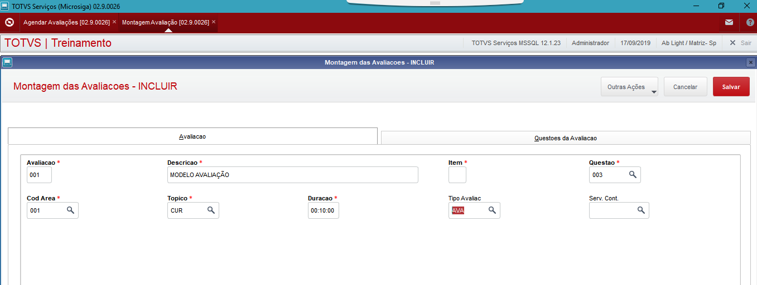Click the Duracao field 00:10:00
The image size is (757, 285).
click(x=324, y=210)
